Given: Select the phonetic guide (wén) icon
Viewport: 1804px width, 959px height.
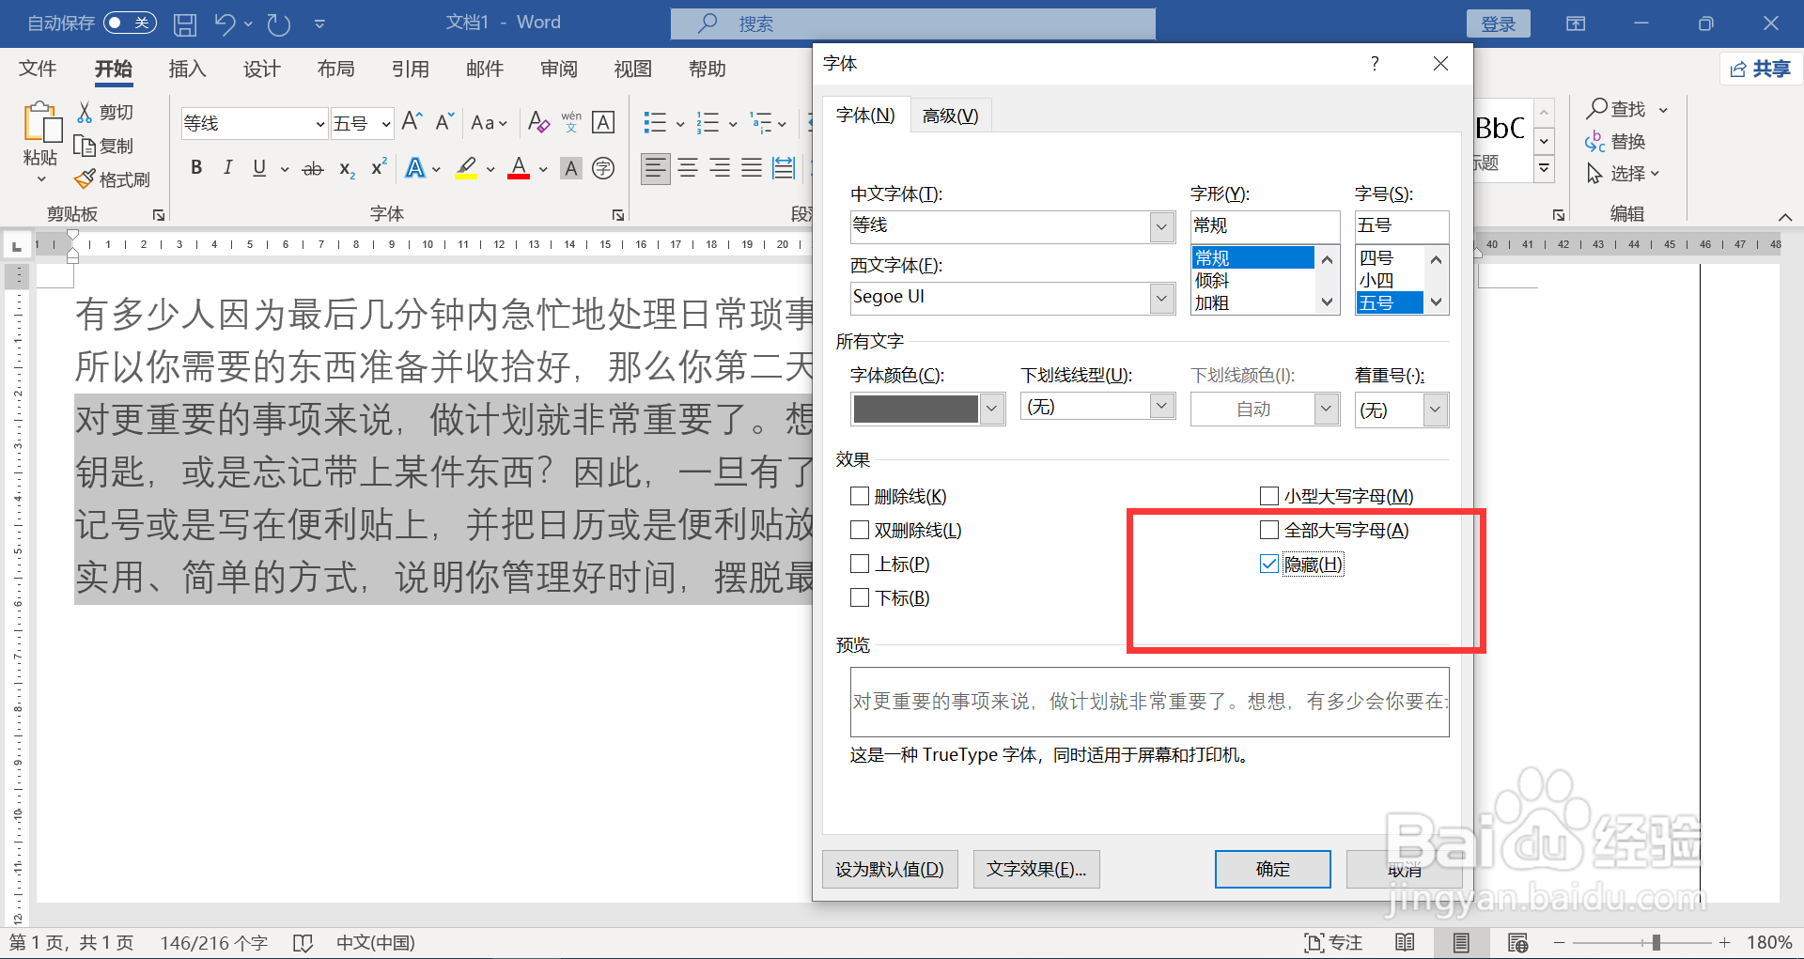Looking at the screenshot, I should 570,122.
